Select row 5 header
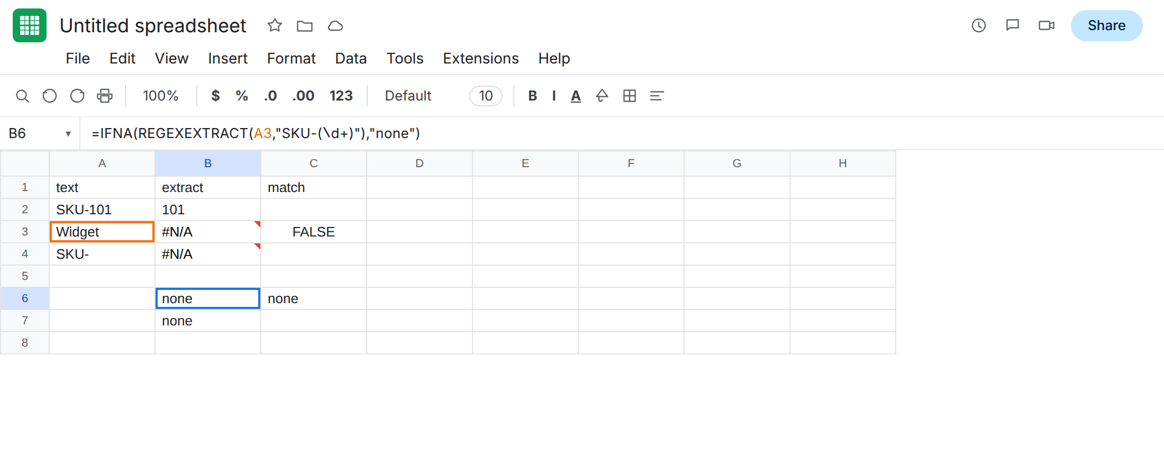 pyautogui.click(x=25, y=276)
